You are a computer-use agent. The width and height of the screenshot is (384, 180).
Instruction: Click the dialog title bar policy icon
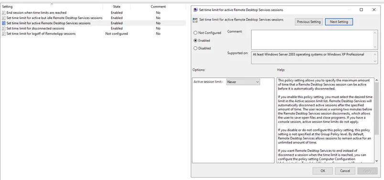195,10
